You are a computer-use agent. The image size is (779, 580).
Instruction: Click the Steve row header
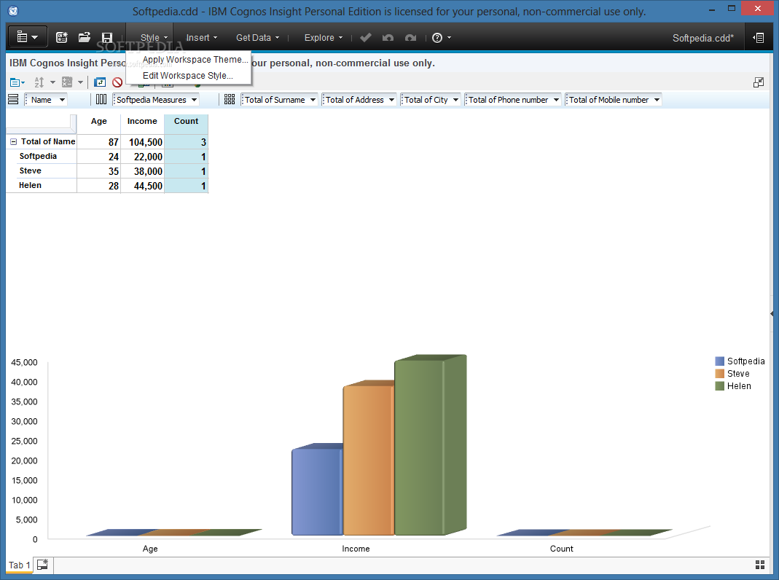(31, 171)
